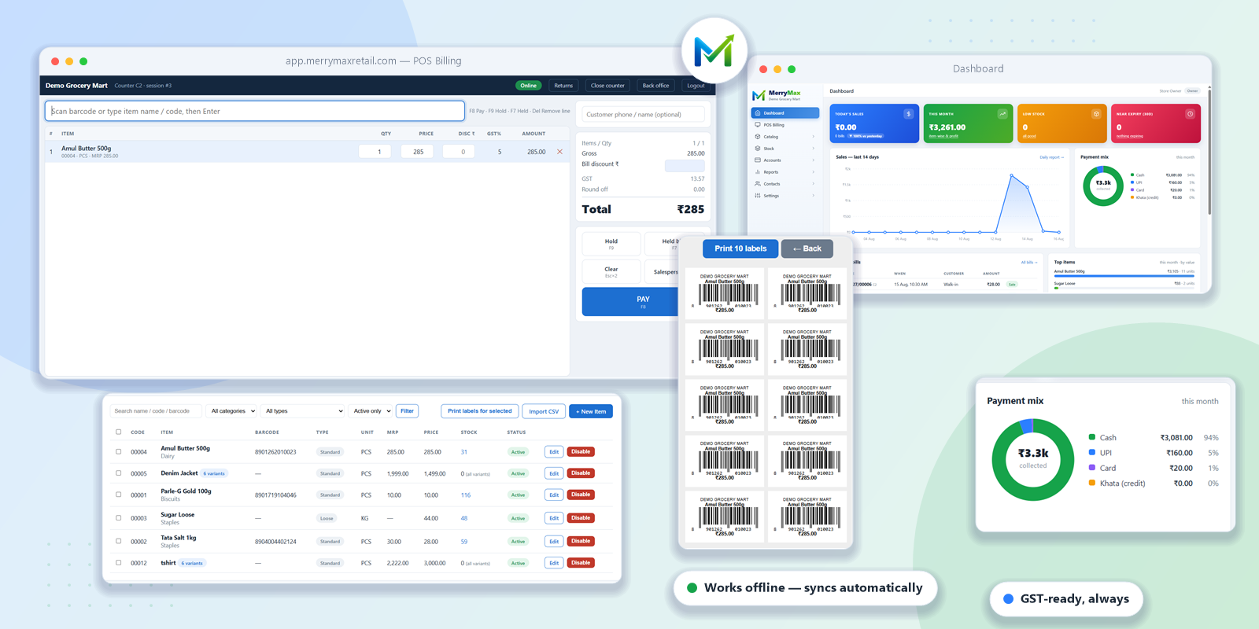The image size is (1259, 629).
Task: Expand the Catalog submenu chevron
Action: [x=814, y=137]
